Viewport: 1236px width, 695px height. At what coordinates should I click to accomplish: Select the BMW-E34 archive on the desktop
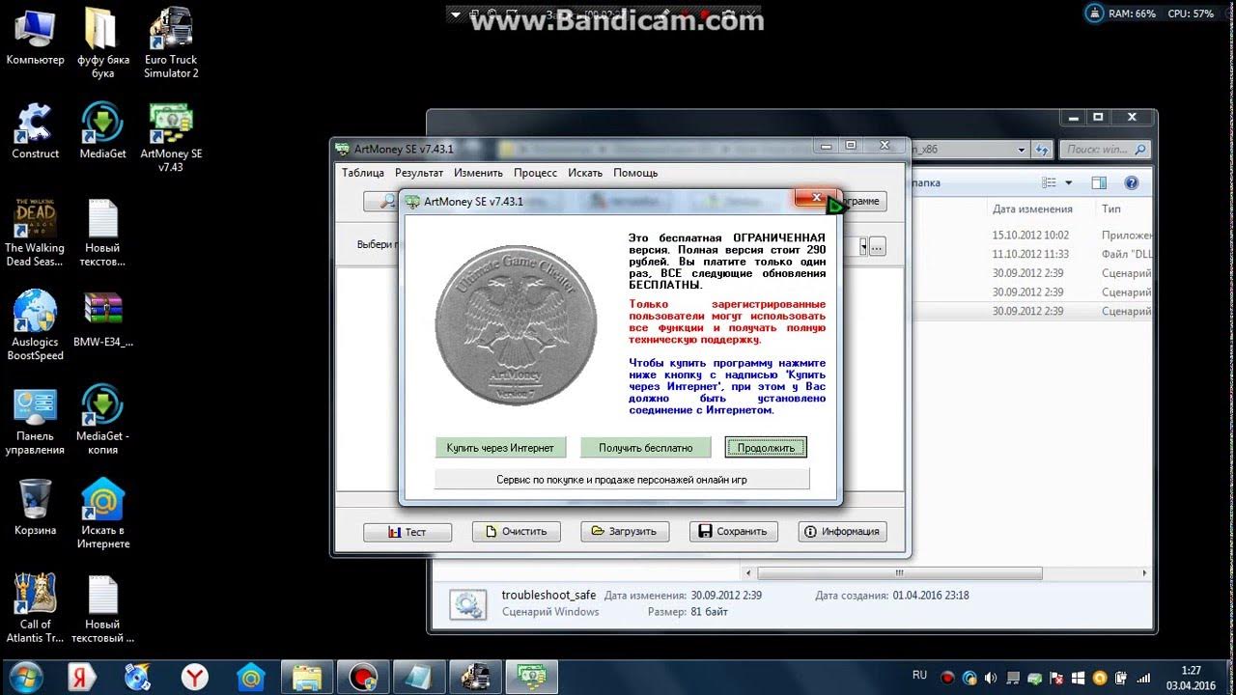[x=103, y=319]
